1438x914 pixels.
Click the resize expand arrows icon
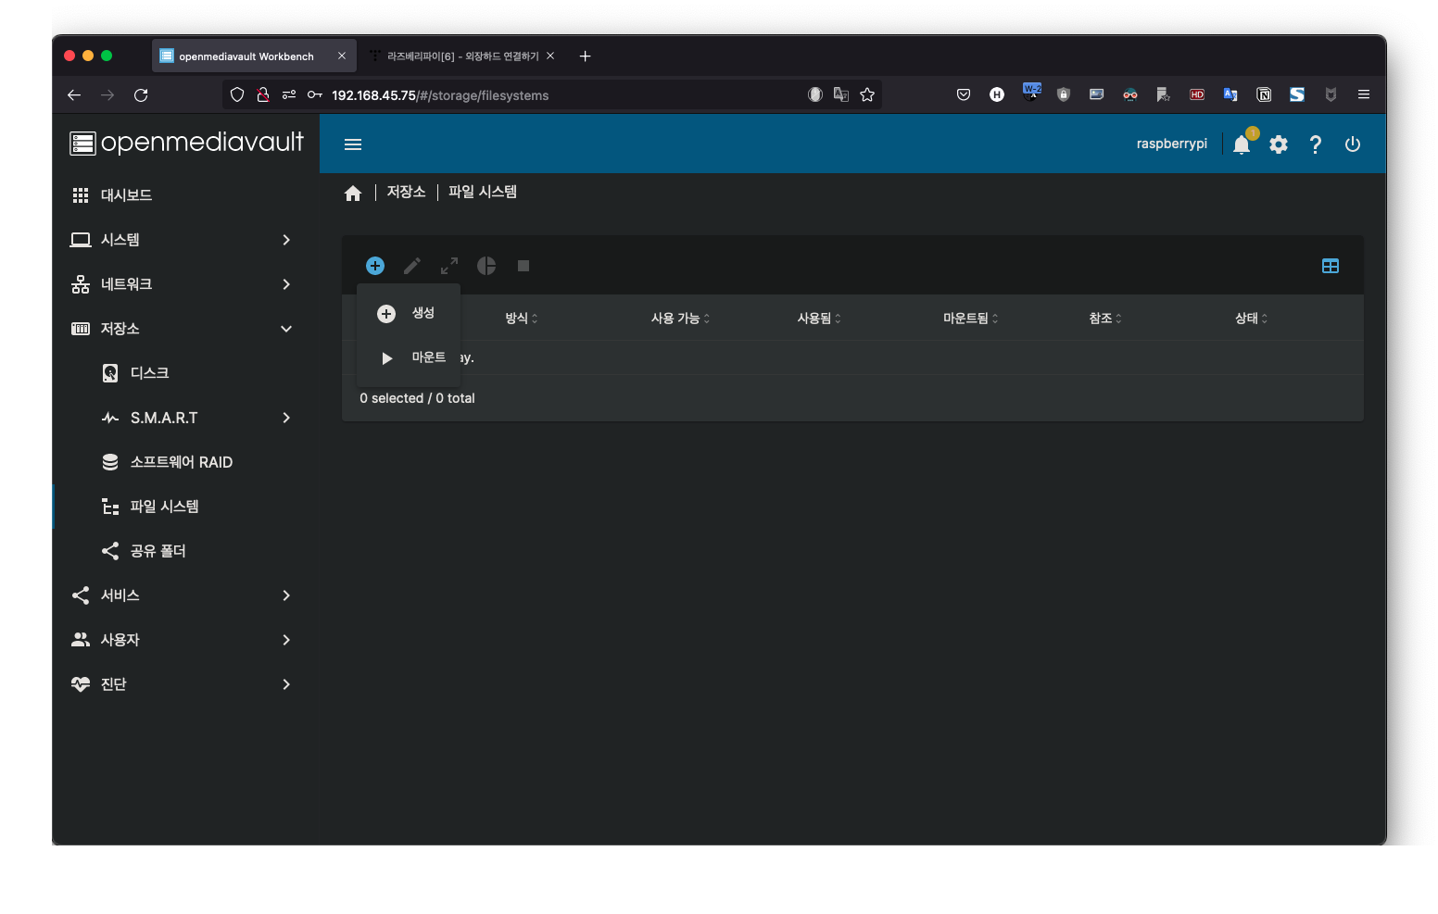(x=449, y=266)
